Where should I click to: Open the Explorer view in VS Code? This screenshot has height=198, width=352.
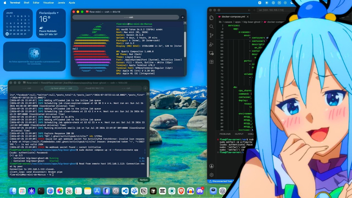coord(211,18)
